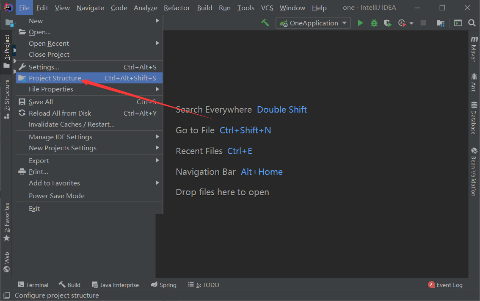Open the Help menu

tap(319, 8)
